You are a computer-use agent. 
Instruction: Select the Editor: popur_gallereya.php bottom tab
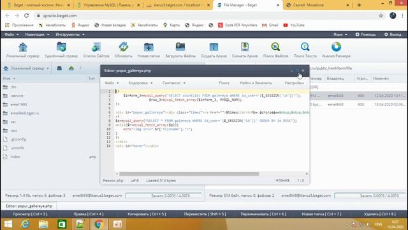click(29, 206)
